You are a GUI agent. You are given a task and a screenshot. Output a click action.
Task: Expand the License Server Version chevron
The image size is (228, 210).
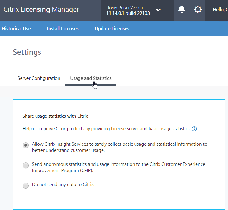(x=158, y=10)
